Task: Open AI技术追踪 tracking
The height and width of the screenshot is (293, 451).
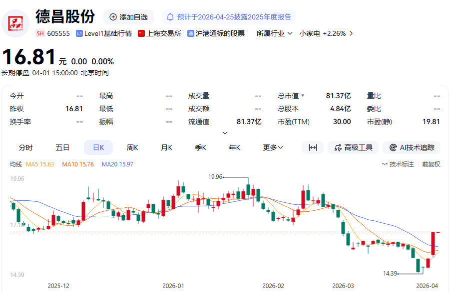Action: [412, 147]
